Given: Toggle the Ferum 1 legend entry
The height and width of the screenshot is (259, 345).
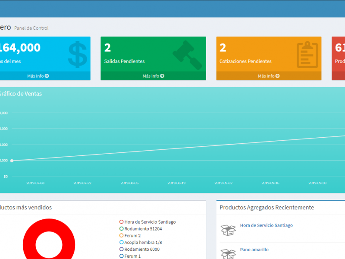Looking at the screenshot, I should click(132, 256).
